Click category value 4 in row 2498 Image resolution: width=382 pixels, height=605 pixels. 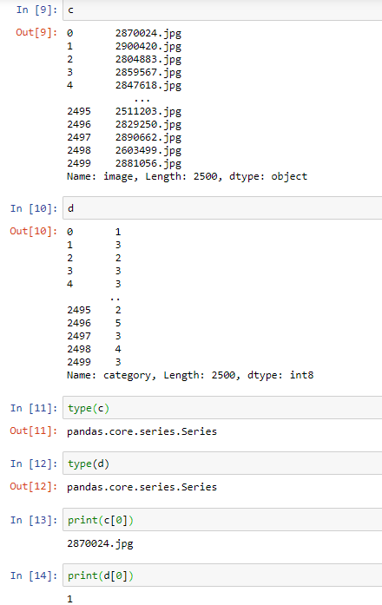118,349
